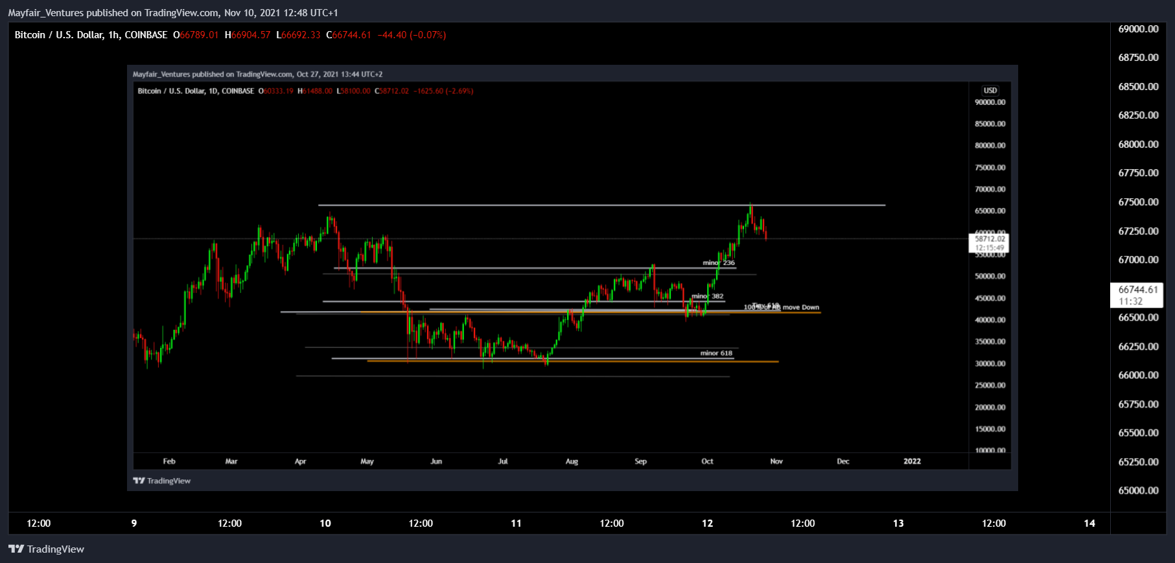Click 25000.00 on the embedded price axis

pos(990,385)
